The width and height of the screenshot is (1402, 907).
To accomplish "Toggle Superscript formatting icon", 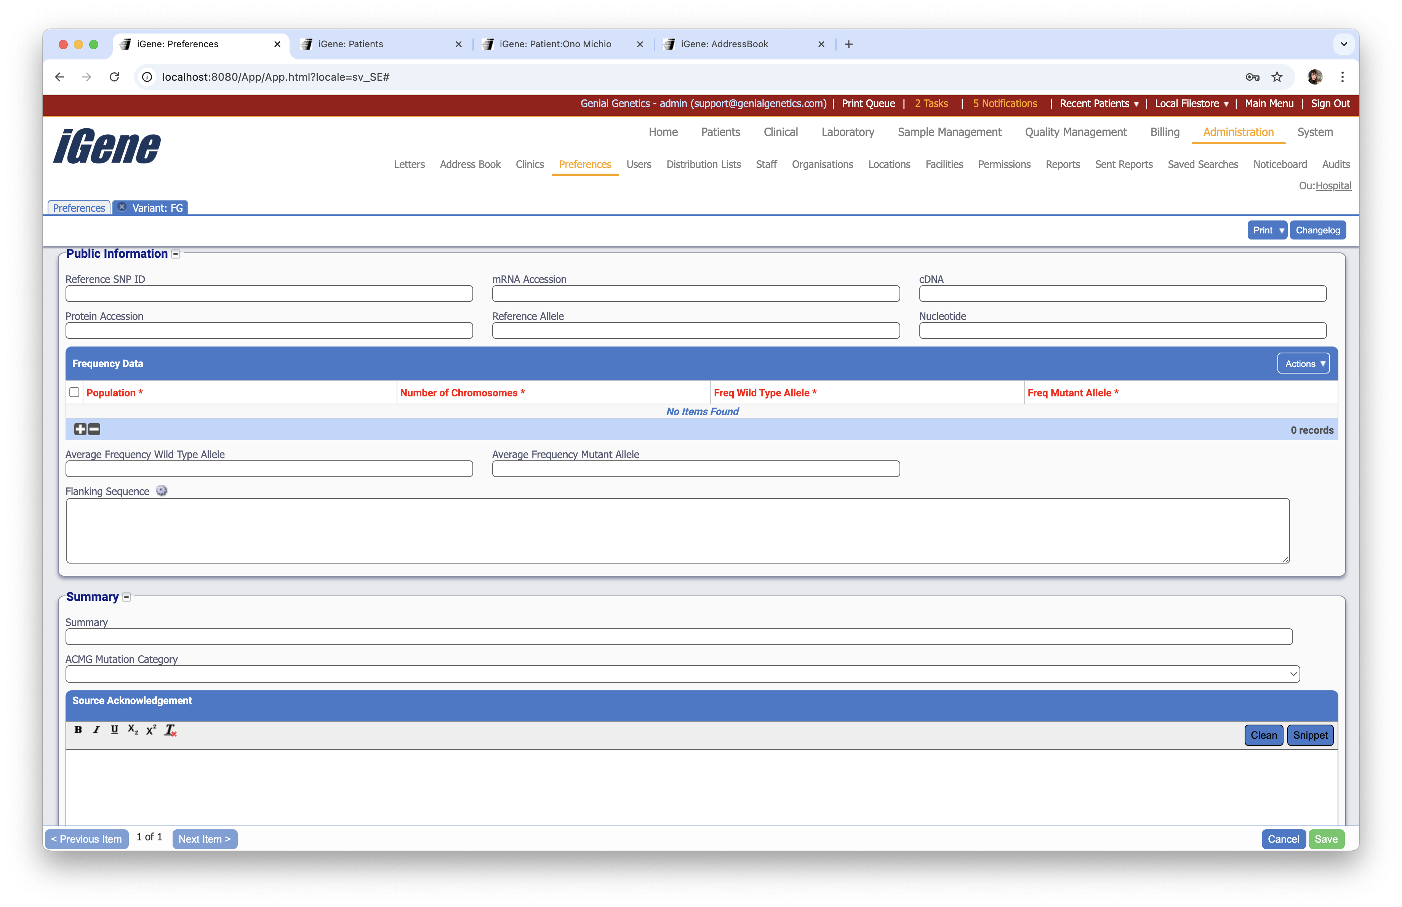I will coord(151,730).
